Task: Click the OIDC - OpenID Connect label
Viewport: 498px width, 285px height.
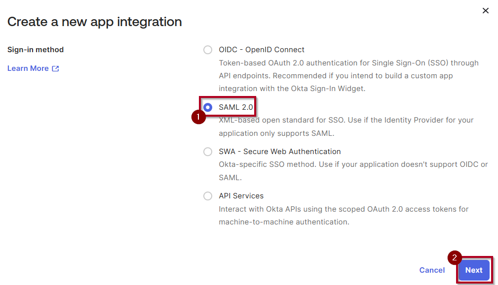Action: (261, 49)
